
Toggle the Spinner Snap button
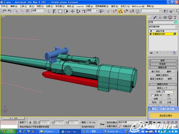(x=132, y=11)
